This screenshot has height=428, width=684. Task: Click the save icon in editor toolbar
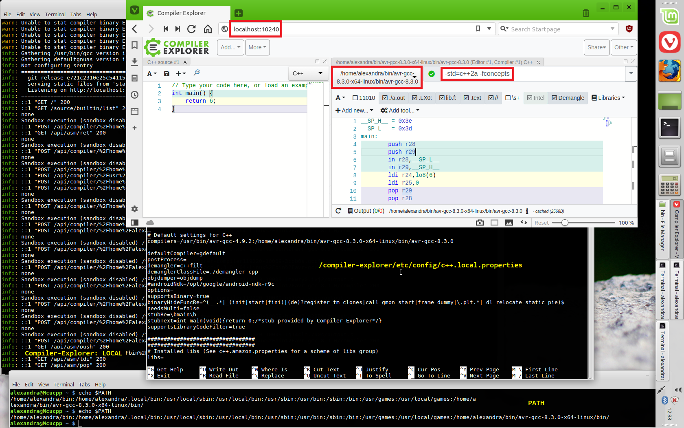[167, 74]
